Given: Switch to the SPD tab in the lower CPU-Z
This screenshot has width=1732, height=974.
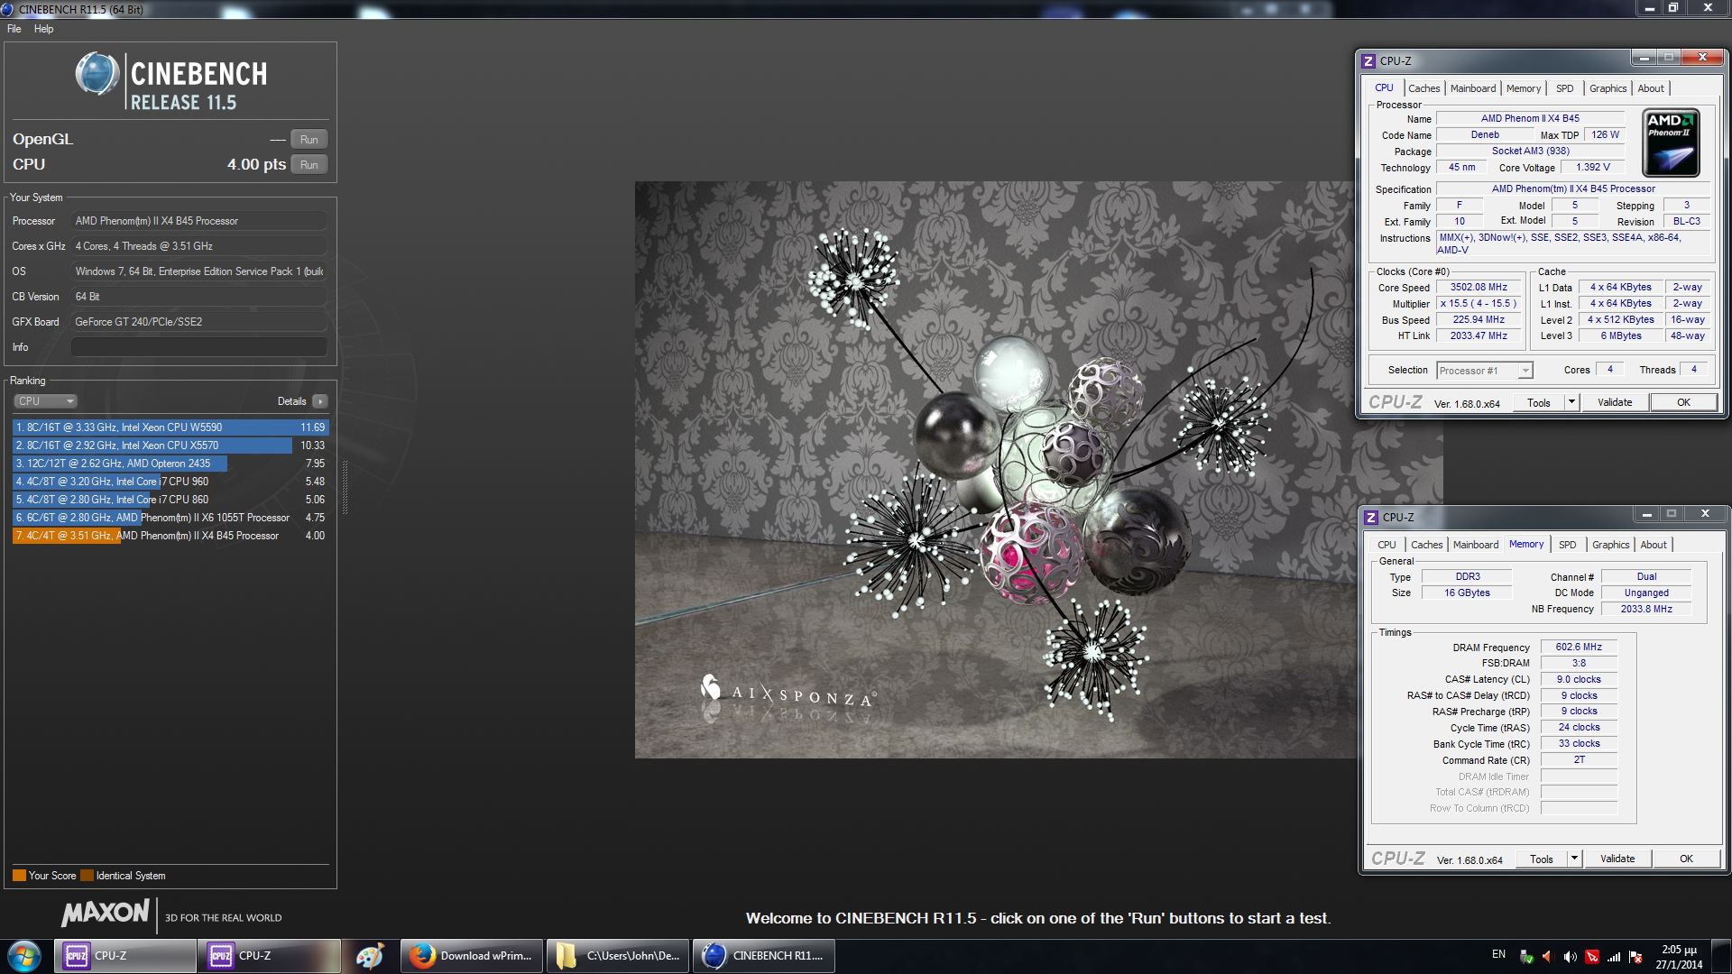Looking at the screenshot, I should coord(1568,545).
